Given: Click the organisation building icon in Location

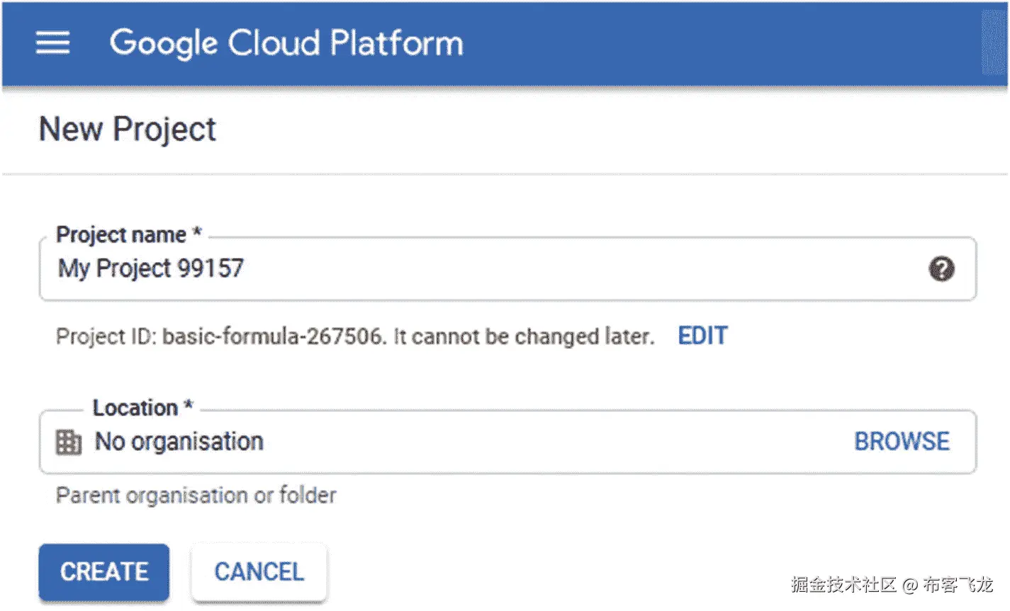Looking at the screenshot, I should pyautogui.click(x=69, y=442).
